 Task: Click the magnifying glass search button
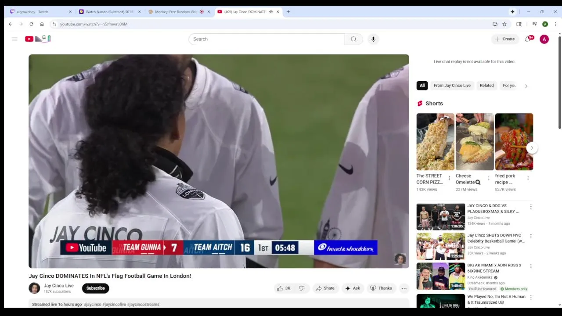(353, 39)
